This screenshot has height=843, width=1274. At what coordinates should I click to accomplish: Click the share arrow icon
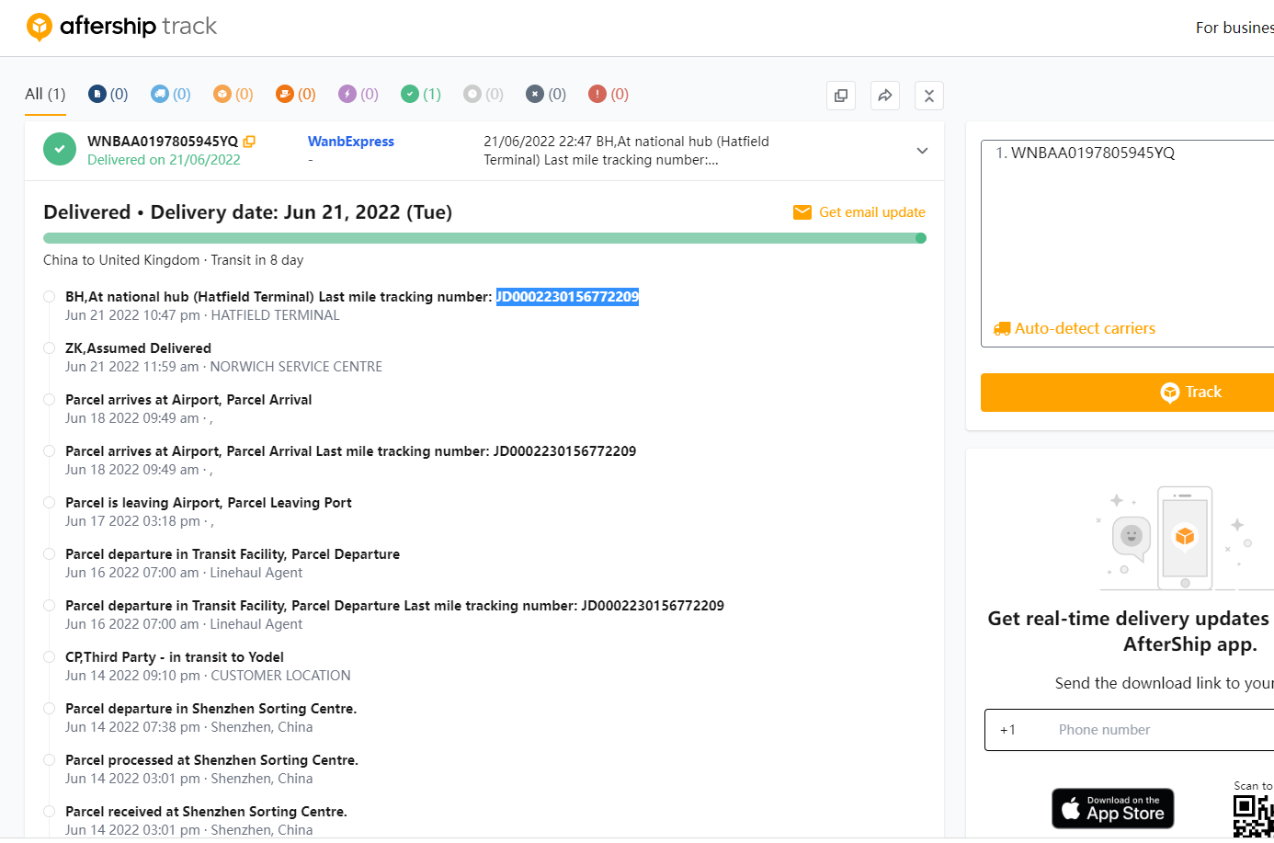click(884, 96)
